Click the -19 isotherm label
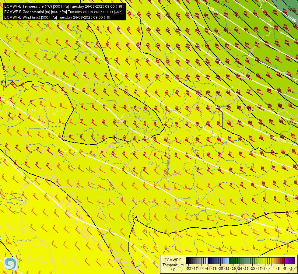 point(223,4)
